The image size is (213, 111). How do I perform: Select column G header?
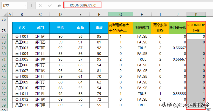pos(120,14)
